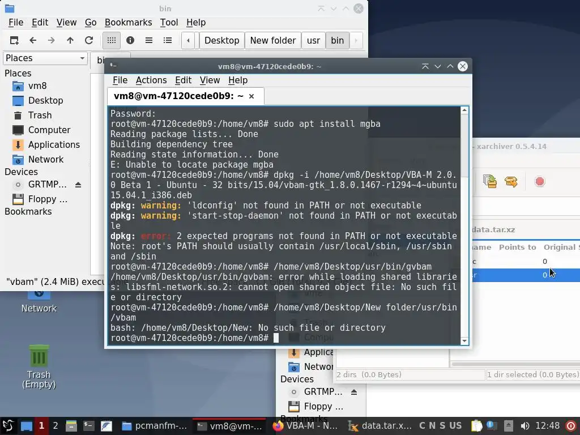Click the power/logout icon in taskbar

click(571, 426)
